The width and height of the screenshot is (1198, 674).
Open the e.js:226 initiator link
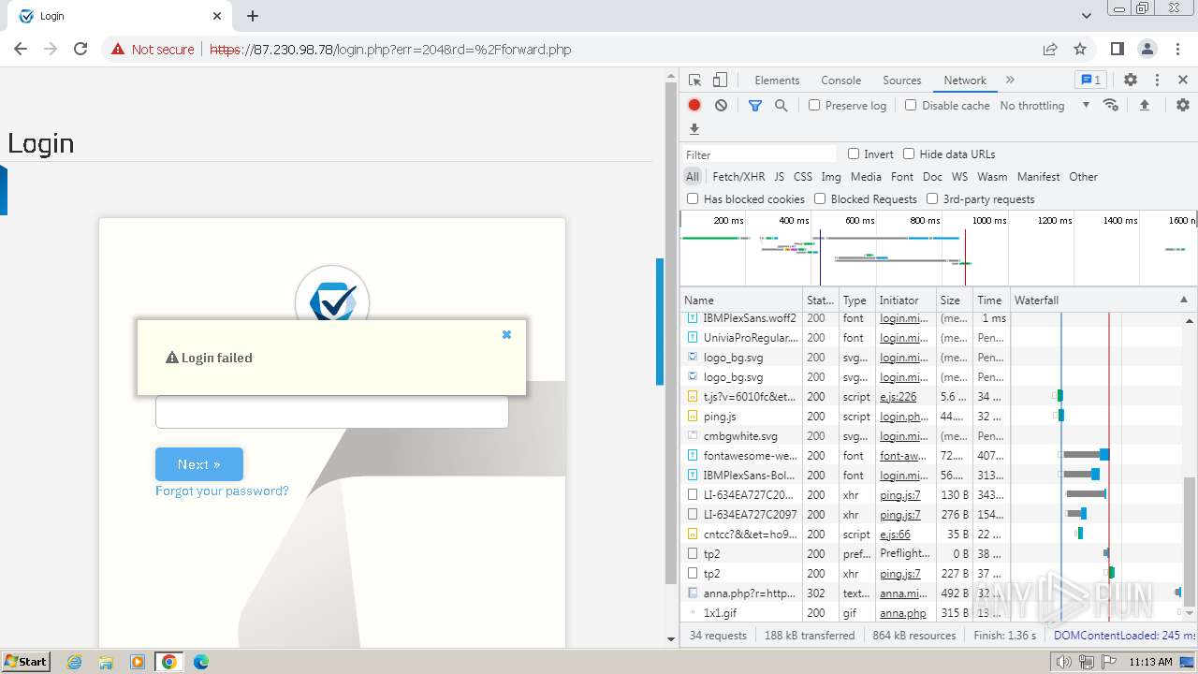pyautogui.click(x=898, y=397)
